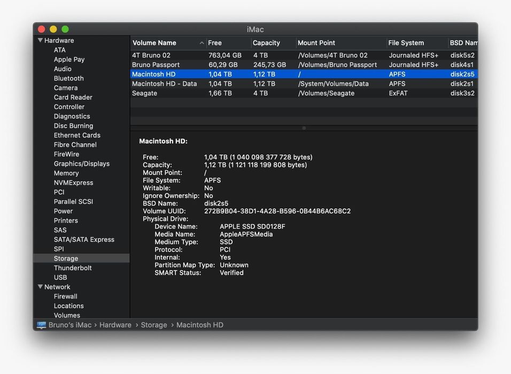The image size is (511, 374).
Task: Open the Fibre Channel section
Action: tap(75, 145)
